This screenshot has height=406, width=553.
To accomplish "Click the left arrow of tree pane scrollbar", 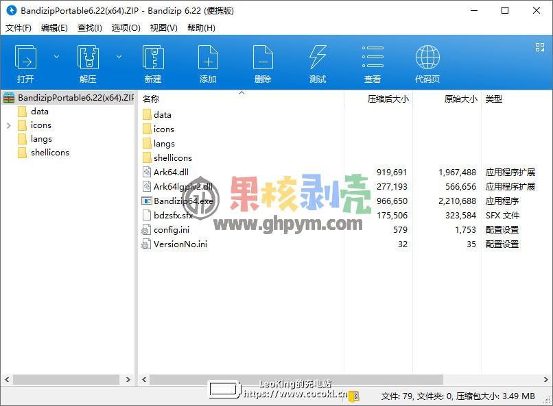I will pyautogui.click(x=7, y=379).
